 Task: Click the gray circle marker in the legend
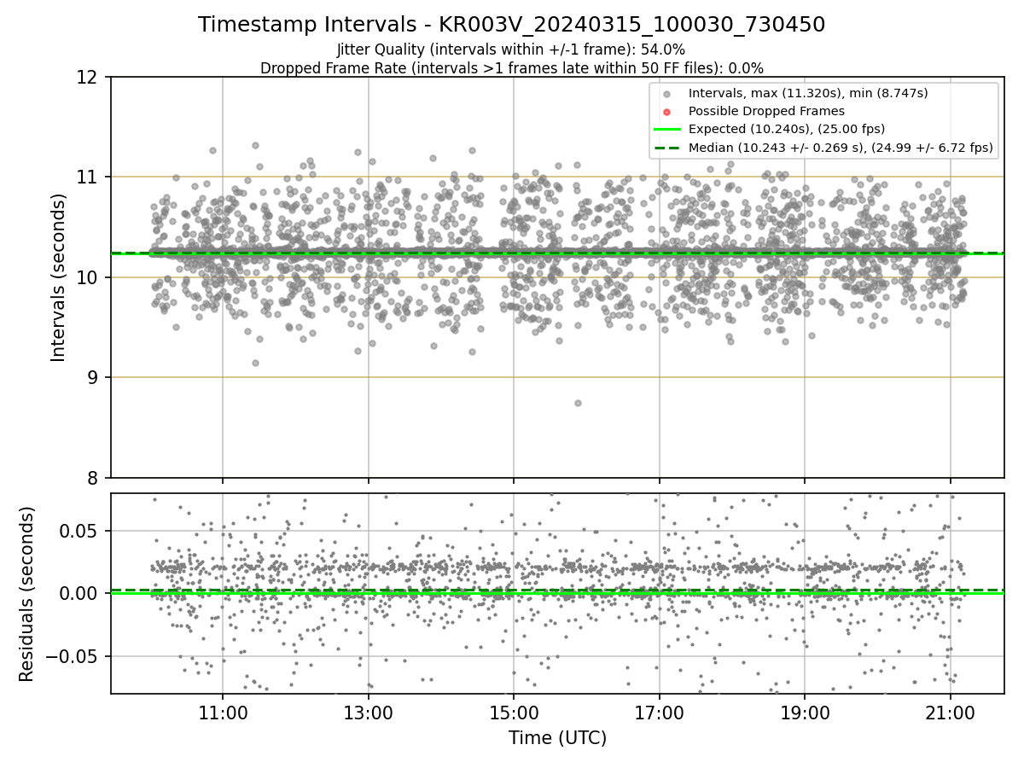(666, 94)
